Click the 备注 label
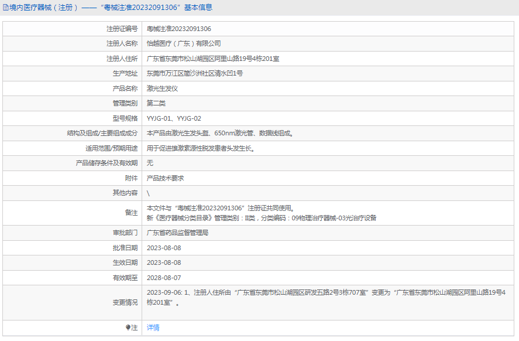 [x=132, y=213]
